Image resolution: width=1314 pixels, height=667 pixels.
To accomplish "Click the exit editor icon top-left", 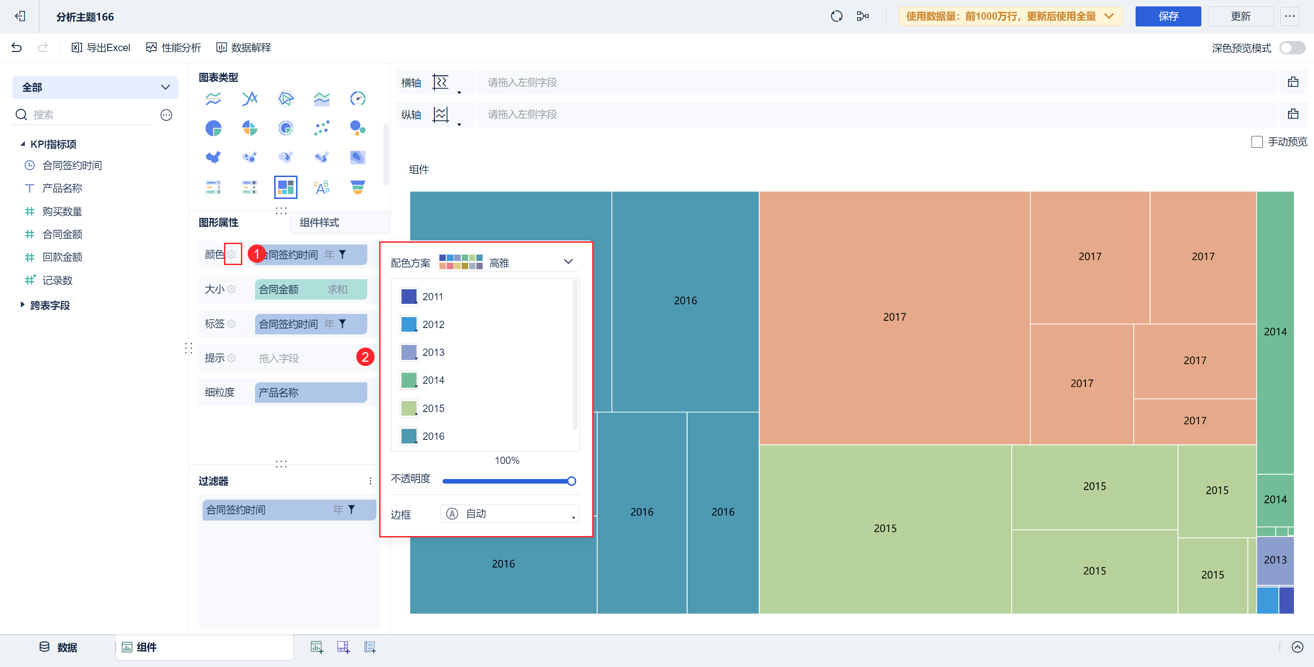I will (x=20, y=16).
